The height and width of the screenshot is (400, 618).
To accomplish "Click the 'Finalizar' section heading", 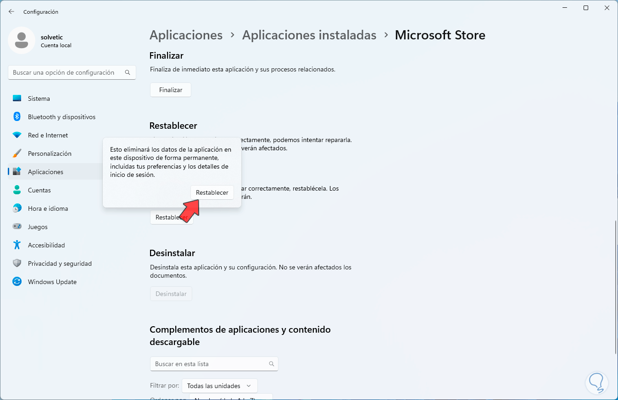I will pos(167,55).
